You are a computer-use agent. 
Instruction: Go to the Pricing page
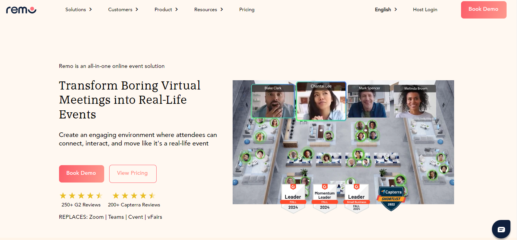(247, 10)
